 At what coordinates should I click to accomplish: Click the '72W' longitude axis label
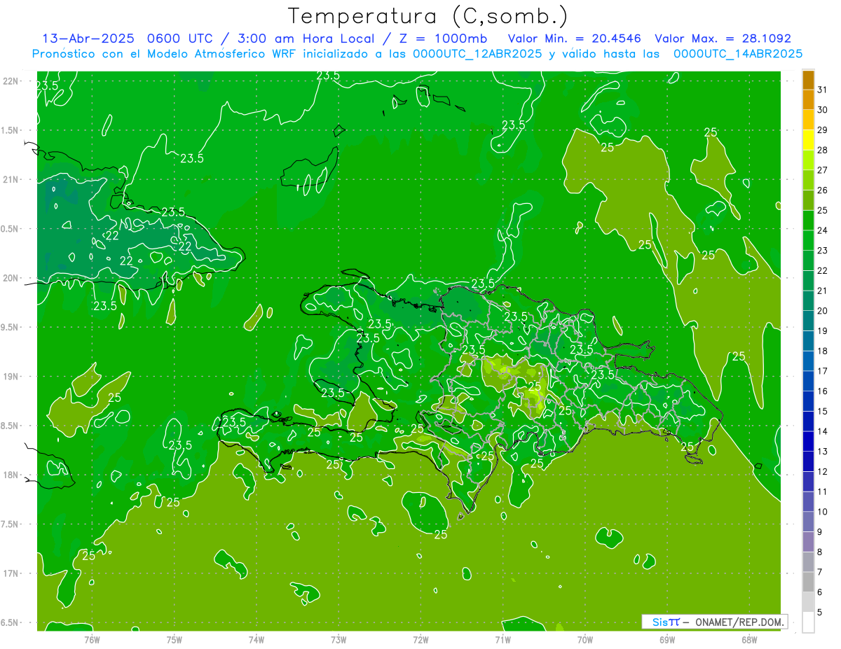(x=420, y=639)
